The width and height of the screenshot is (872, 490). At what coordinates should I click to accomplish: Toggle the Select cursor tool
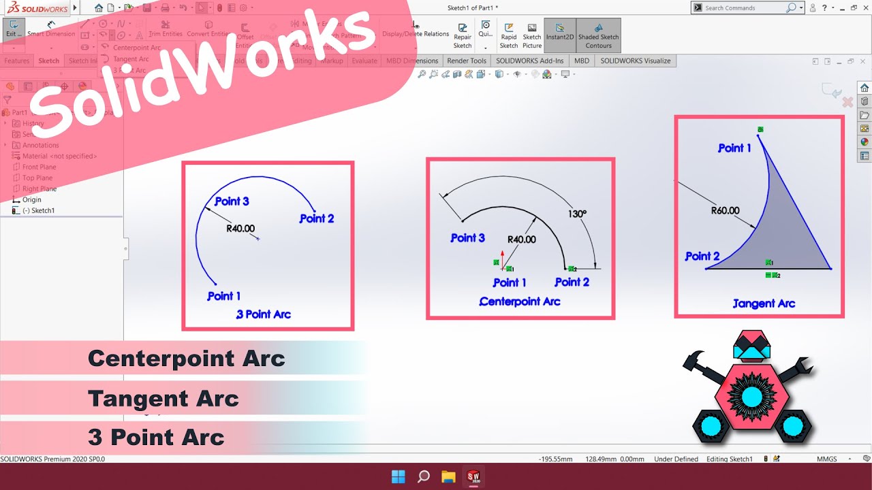click(202, 8)
